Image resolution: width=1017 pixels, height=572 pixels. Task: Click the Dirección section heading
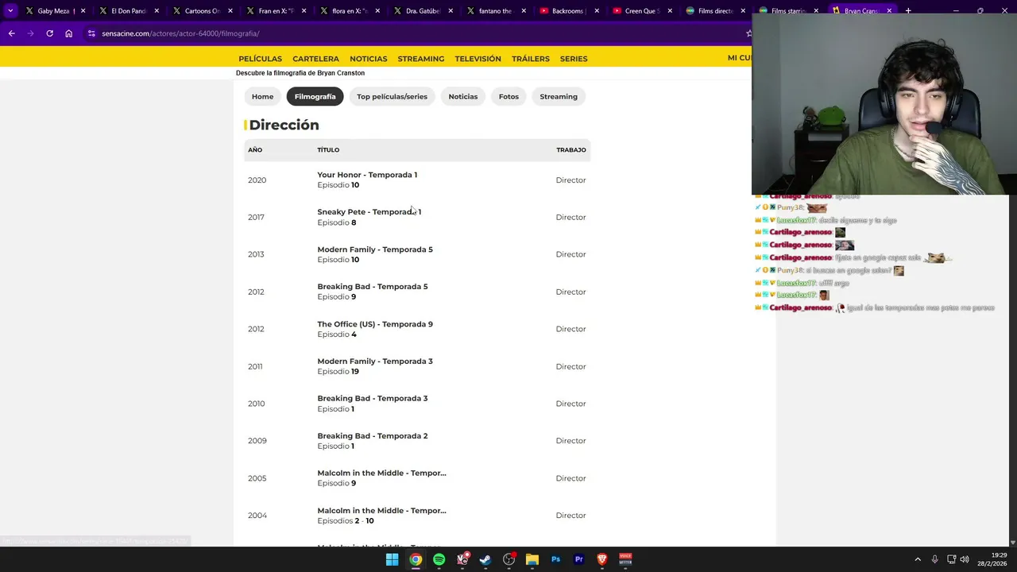tap(284, 125)
